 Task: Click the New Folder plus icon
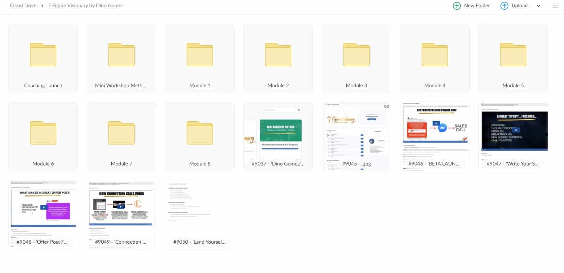click(x=457, y=6)
